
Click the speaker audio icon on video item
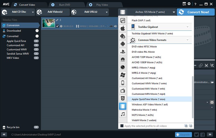(x=116, y=26)
